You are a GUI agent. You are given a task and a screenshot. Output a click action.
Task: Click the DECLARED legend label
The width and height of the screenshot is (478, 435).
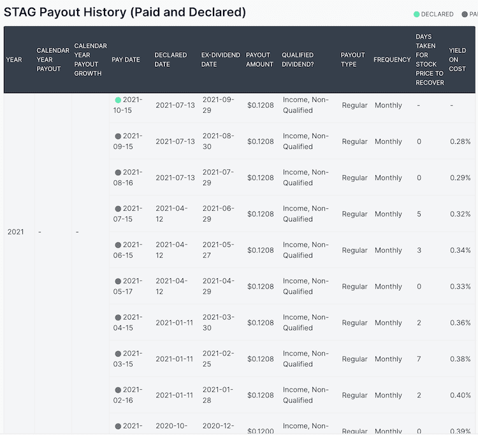point(437,14)
